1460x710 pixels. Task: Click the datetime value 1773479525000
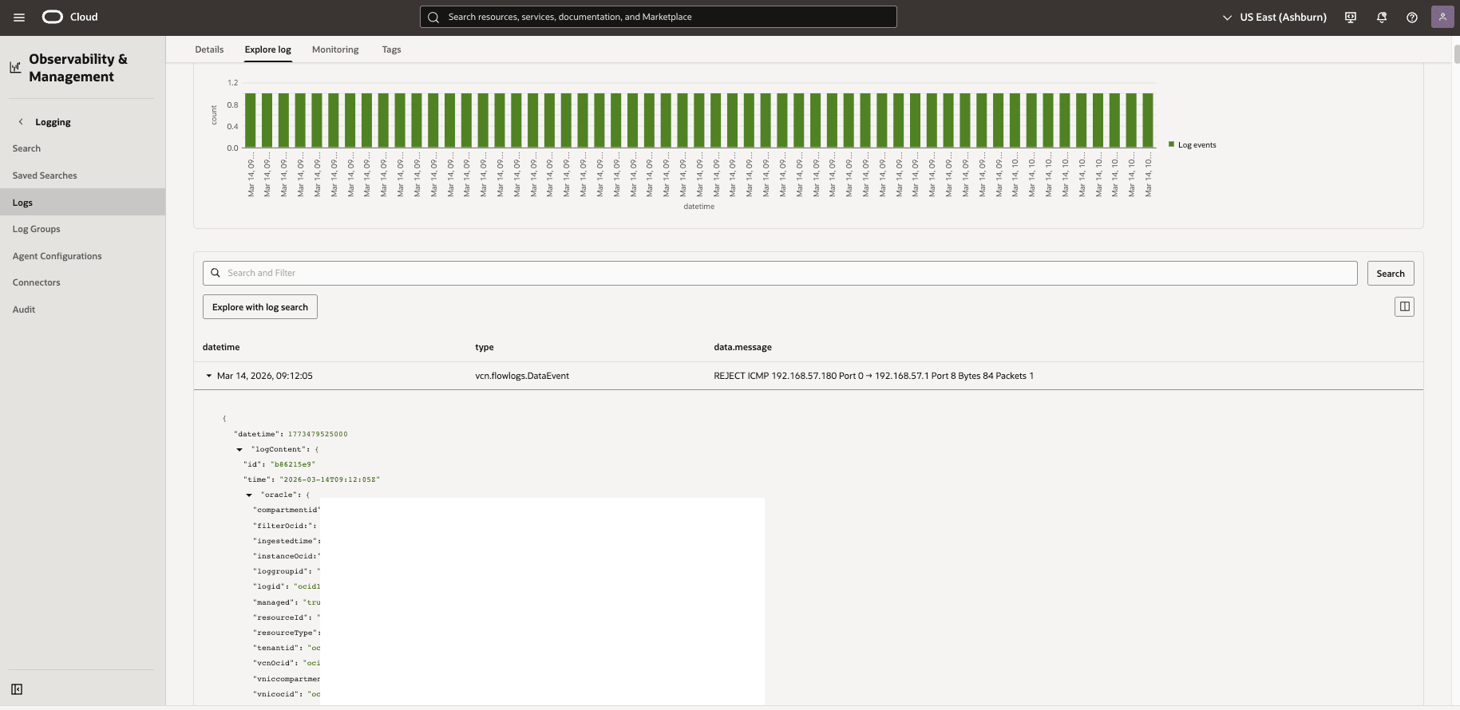[x=318, y=434]
